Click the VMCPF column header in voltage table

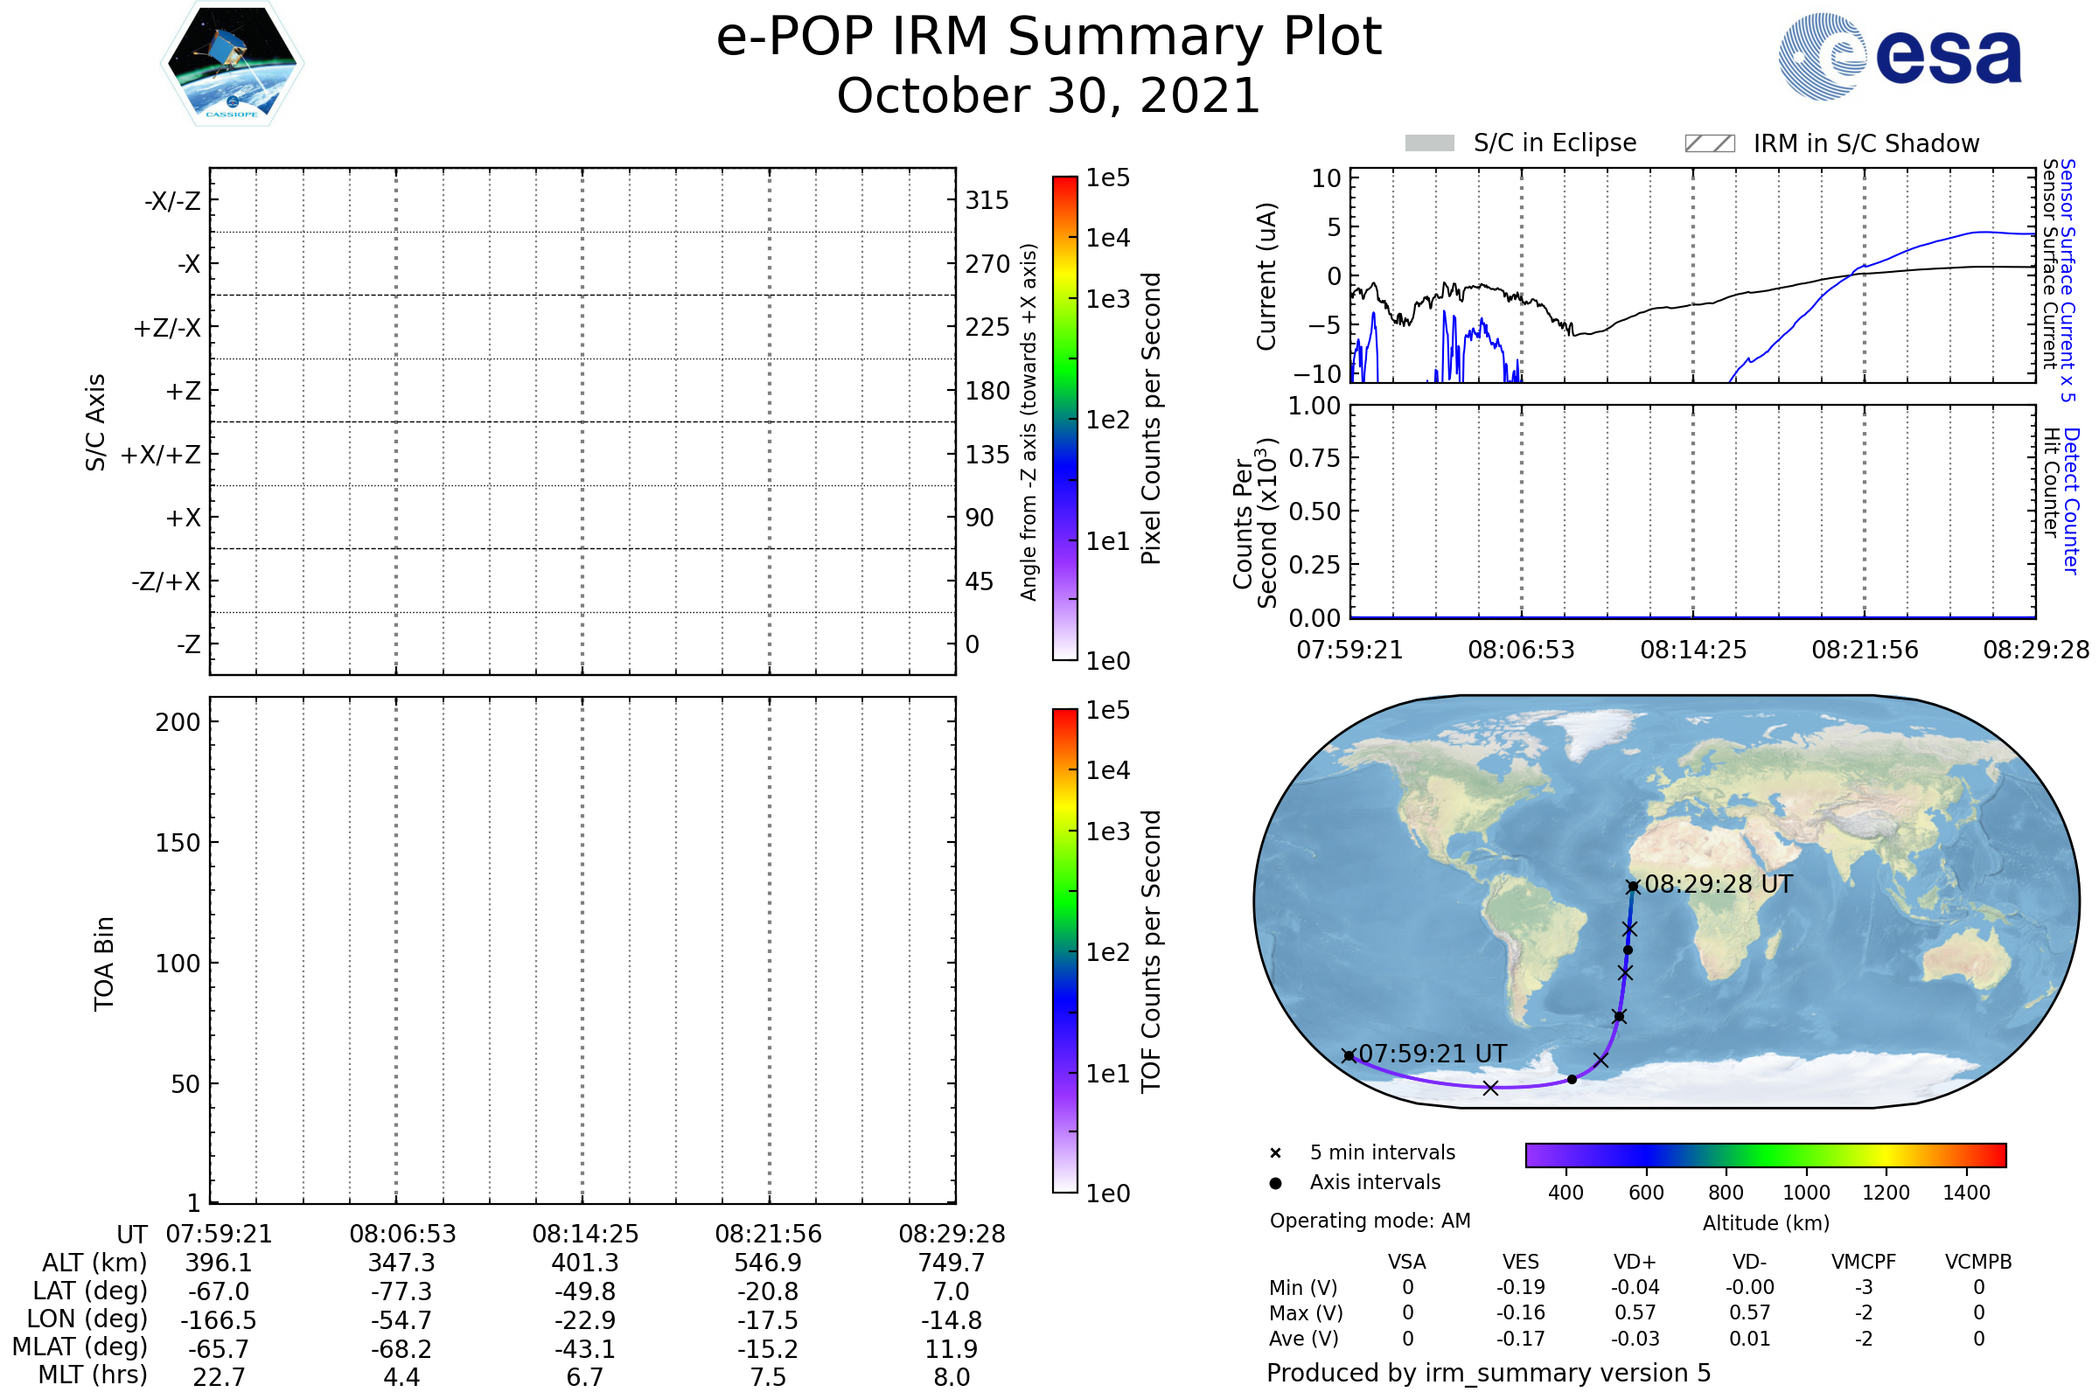tap(1864, 1262)
